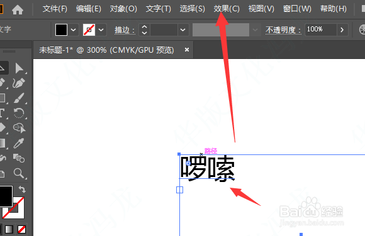Click the stroke weight input field
The width and height of the screenshot is (365, 236).
click(x=164, y=29)
